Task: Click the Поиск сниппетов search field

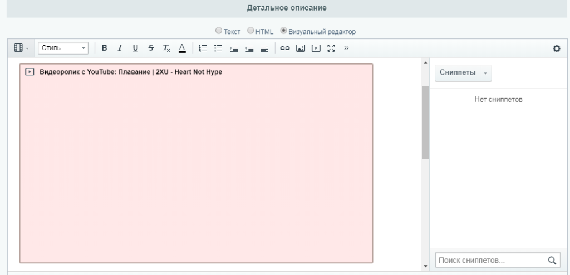Action: point(490,259)
